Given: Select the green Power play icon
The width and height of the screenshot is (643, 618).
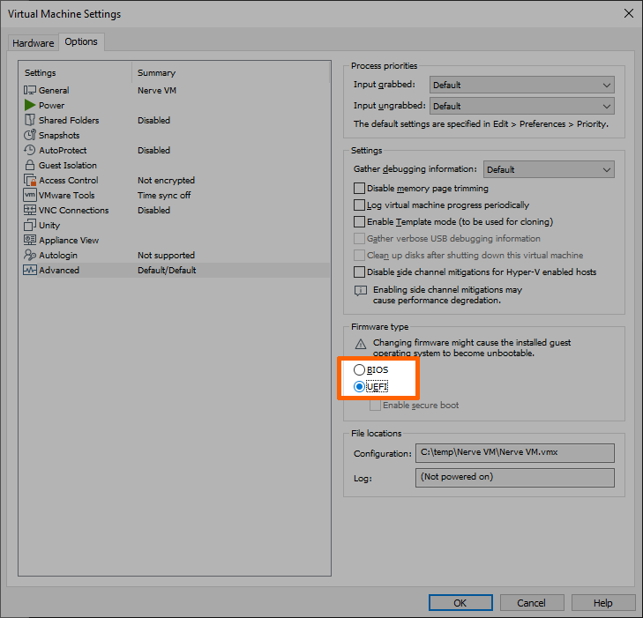Looking at the screenshot, I should click(30, 106).
